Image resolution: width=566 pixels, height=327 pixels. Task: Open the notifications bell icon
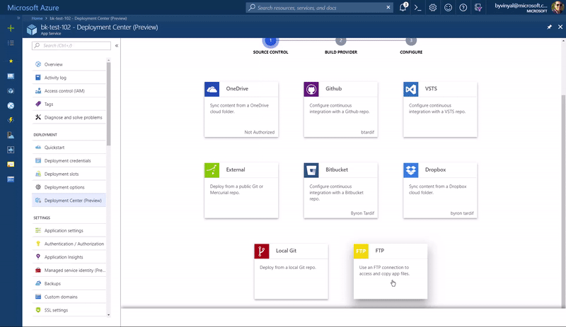[x=403, y=7]
